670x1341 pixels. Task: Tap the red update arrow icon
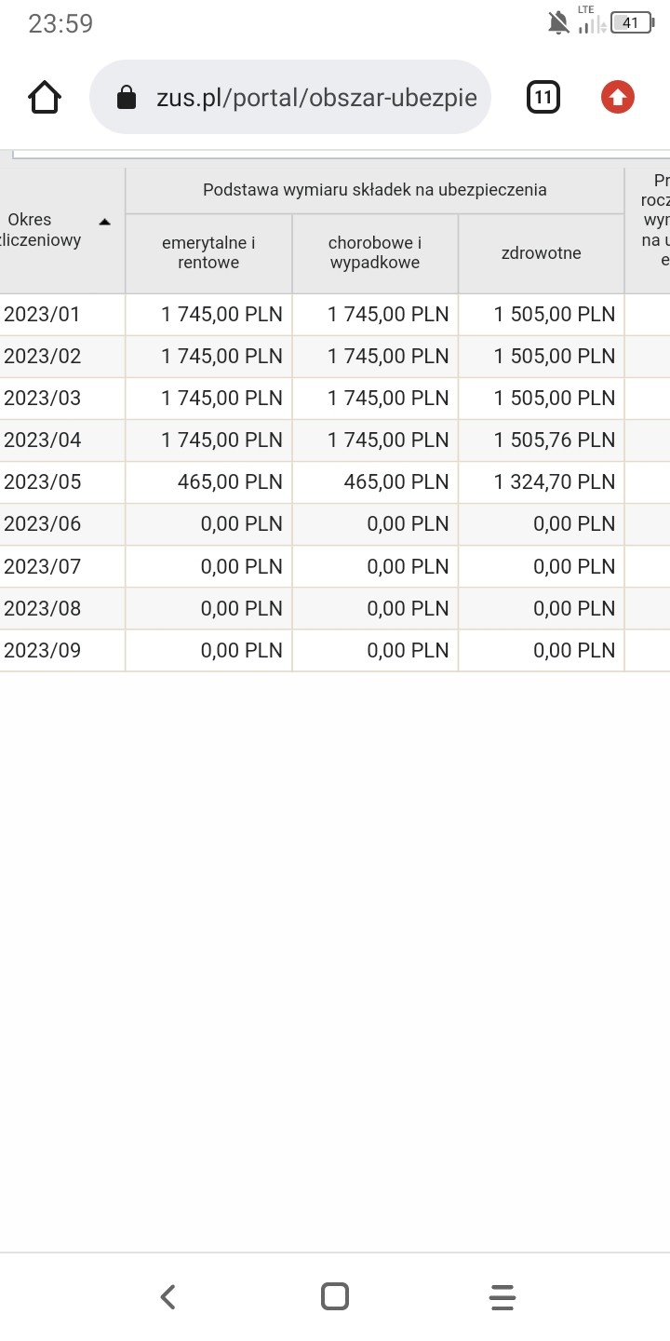click(x=618, y=97)
